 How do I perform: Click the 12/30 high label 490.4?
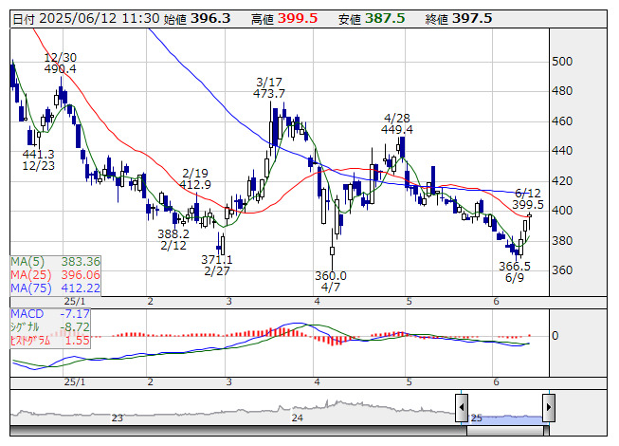(60, 69)
